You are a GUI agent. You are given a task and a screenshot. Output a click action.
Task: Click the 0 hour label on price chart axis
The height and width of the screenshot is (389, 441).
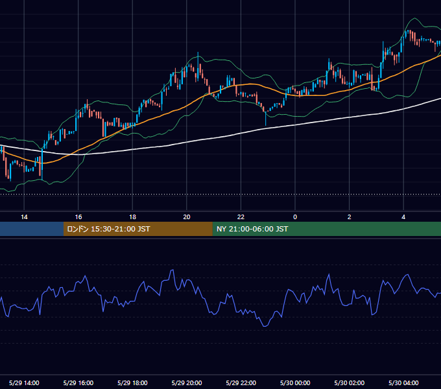click(295, 217)
